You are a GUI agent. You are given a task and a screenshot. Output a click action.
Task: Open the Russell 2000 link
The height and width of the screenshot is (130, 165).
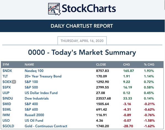click(x=34, y=115)
